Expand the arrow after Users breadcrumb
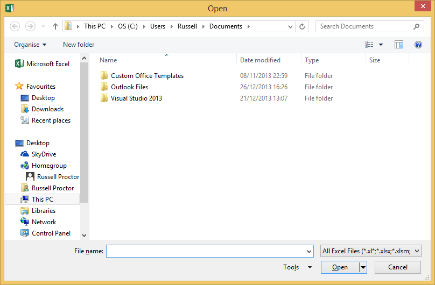 point(171,26)
